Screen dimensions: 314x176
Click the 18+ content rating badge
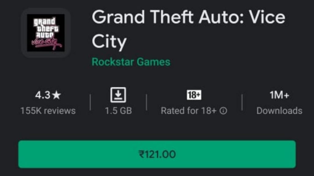194,95
